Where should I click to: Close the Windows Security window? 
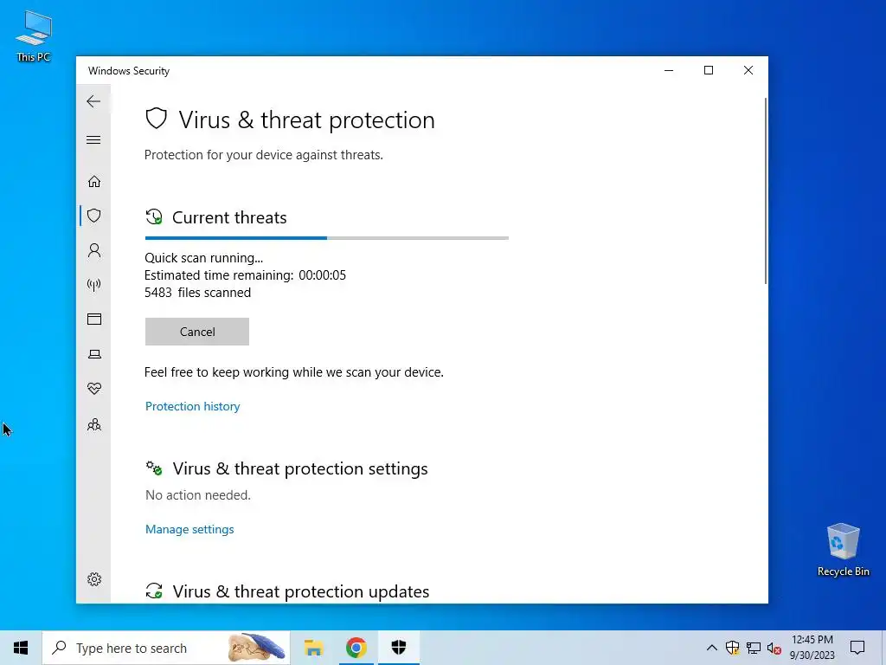click(x=748, y=70)
